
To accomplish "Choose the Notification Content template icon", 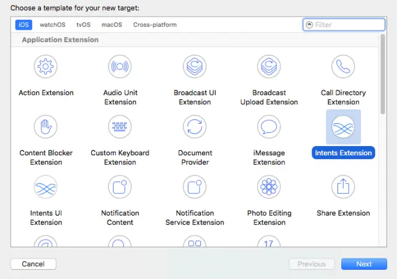I will coord(120,187).
